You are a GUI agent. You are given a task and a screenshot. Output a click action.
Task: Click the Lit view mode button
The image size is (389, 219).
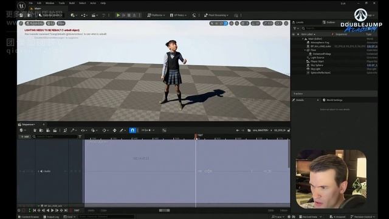pyautogui.click(x=50, y=23)
